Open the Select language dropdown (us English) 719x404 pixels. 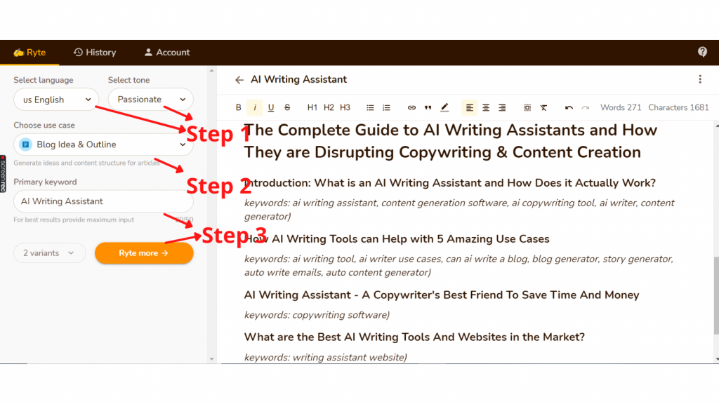[x=56, y=100]
